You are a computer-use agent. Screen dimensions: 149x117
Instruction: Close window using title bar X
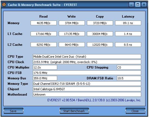click(144, 5)
